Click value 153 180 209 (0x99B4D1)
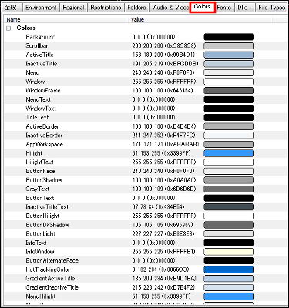This screenshot has height=308, width=289. coord(163,55)
